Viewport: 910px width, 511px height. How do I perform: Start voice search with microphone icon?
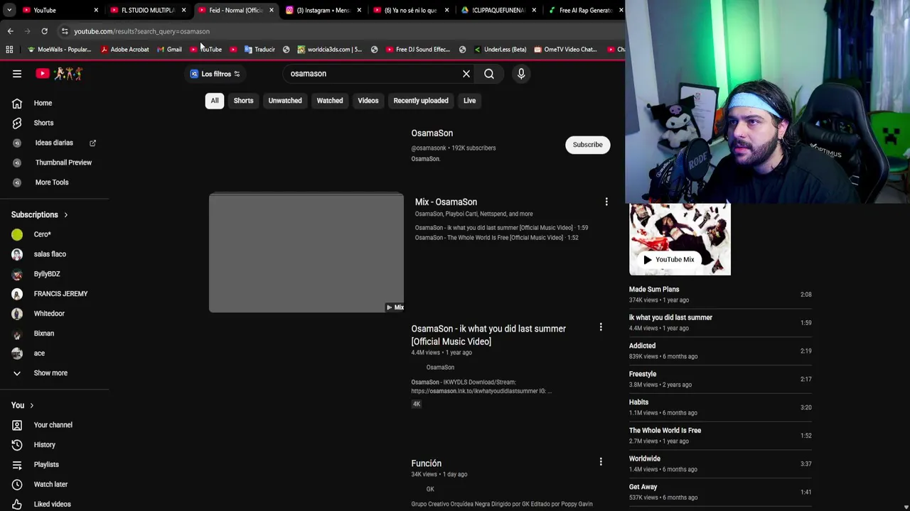pyautogui.click(x=521, y=74)
